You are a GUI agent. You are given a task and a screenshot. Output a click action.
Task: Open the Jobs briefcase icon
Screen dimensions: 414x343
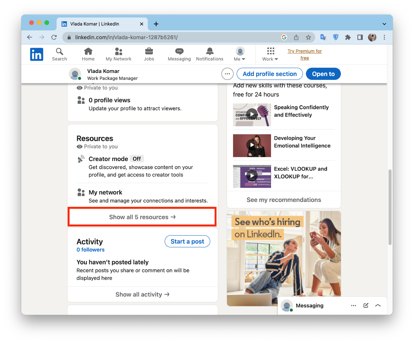click(149, 51)
